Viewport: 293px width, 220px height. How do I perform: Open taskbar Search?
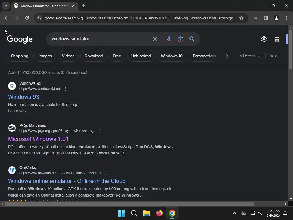pyautogui.click(x=134, y=213)
